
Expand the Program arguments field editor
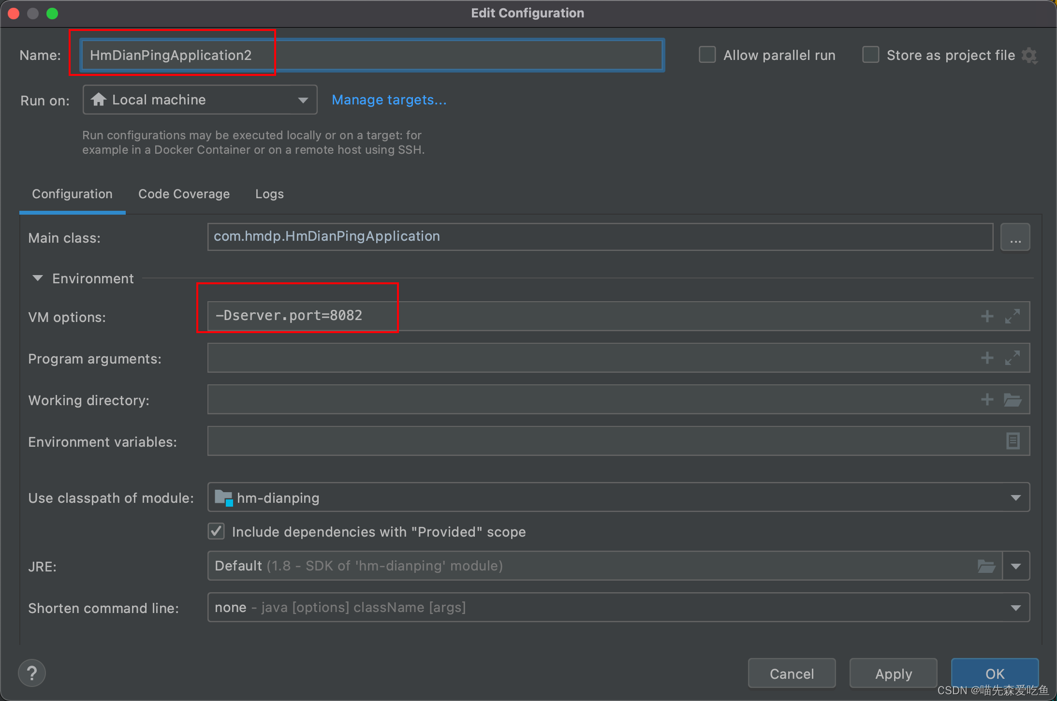coord(1013,358)
